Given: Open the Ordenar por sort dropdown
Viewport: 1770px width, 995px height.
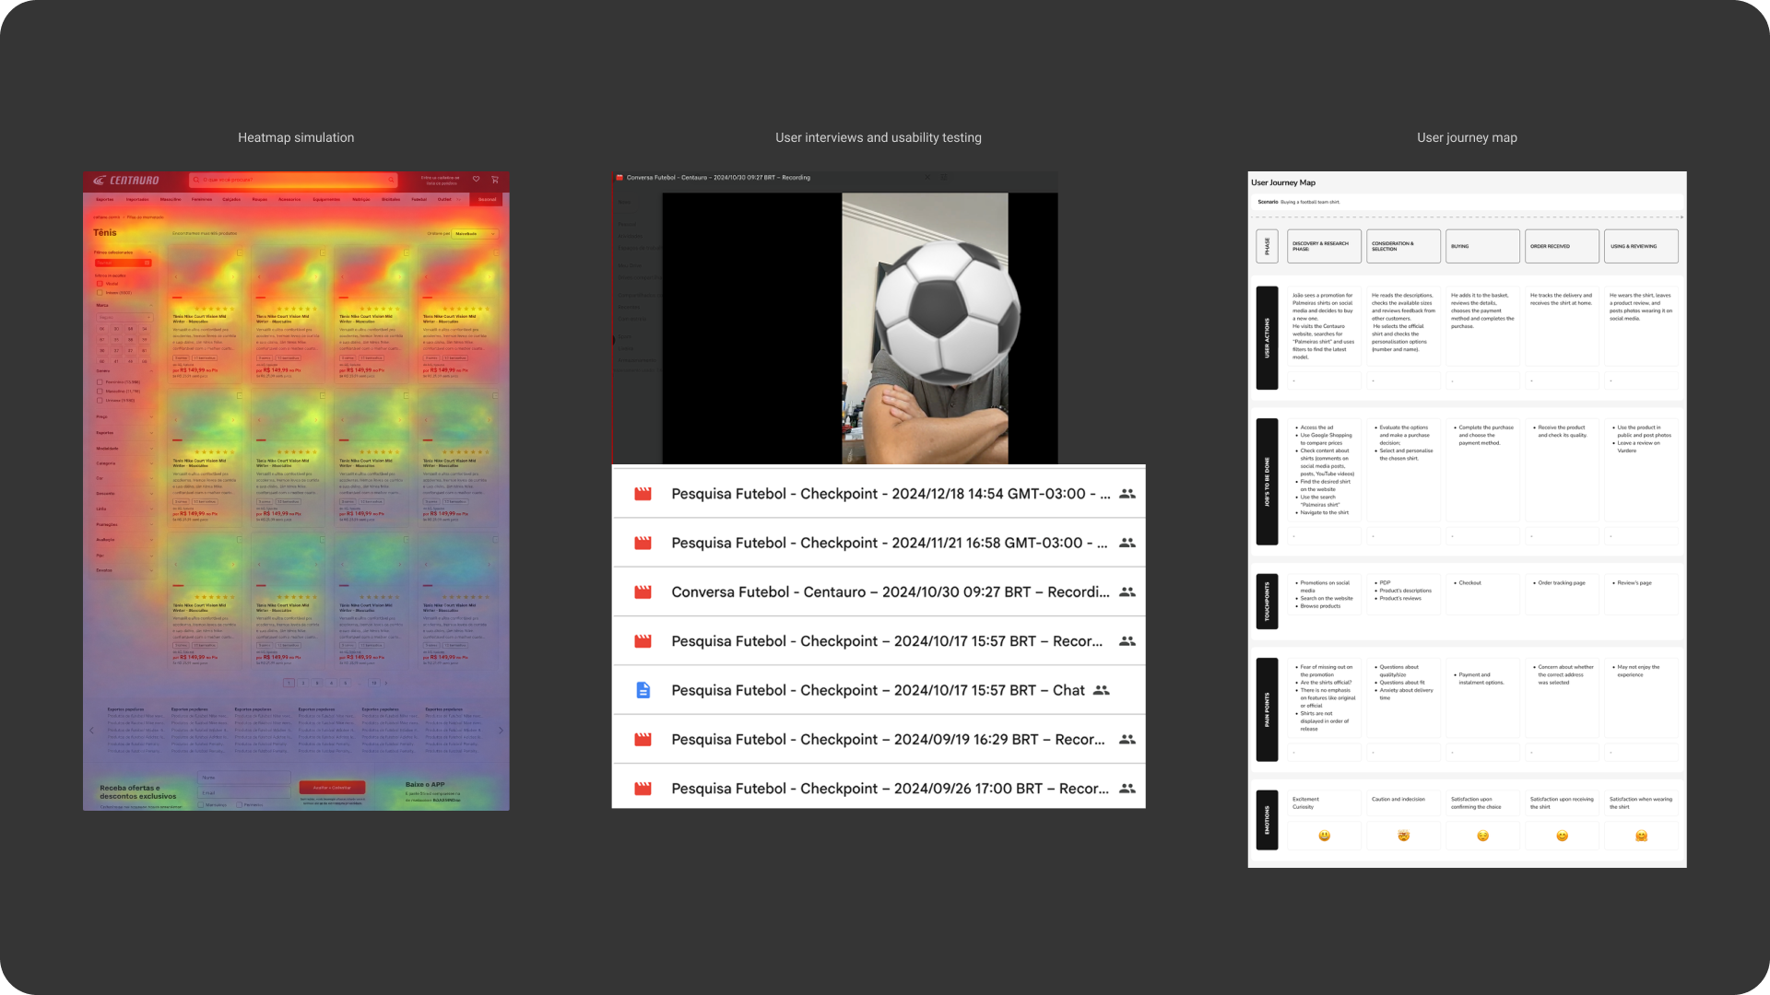Looking at the screenshot, I should coord(475,234).
